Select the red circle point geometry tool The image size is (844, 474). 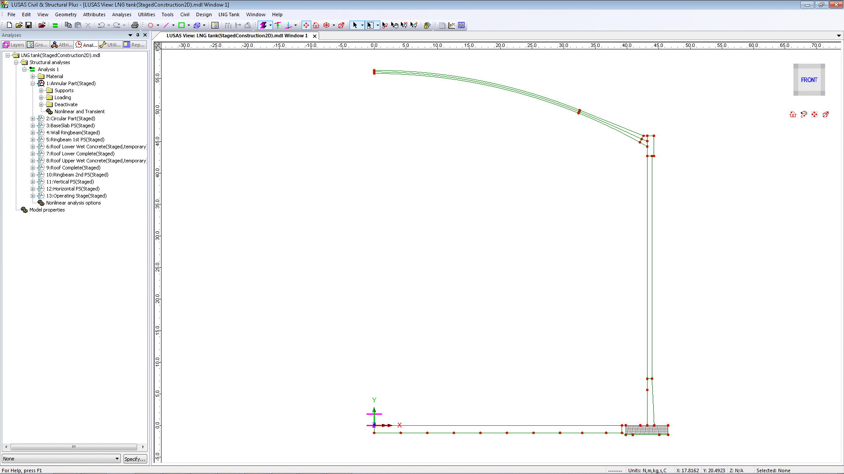[x=150, y=25]
